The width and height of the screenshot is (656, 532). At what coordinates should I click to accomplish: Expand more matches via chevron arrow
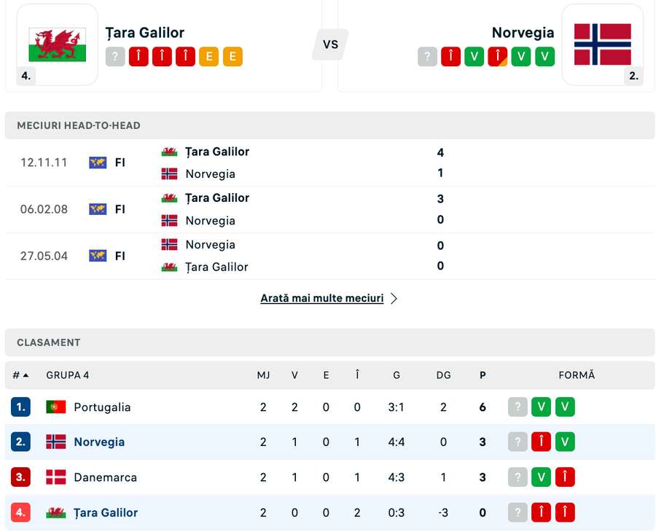click(394, 298)
